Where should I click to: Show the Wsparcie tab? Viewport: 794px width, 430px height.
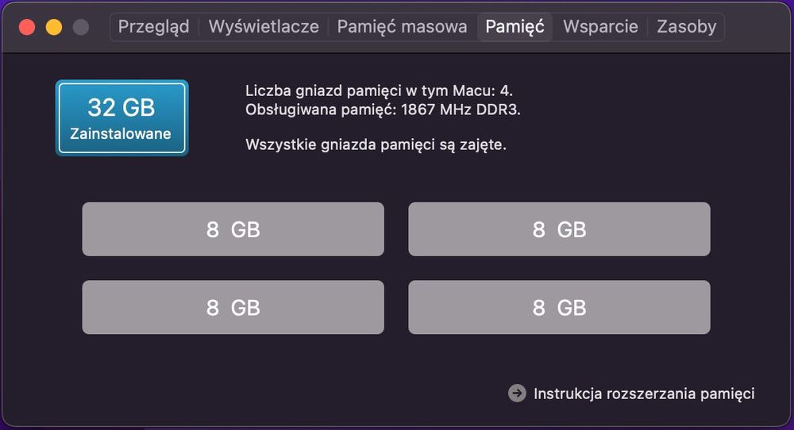click(x=600, y=26)
